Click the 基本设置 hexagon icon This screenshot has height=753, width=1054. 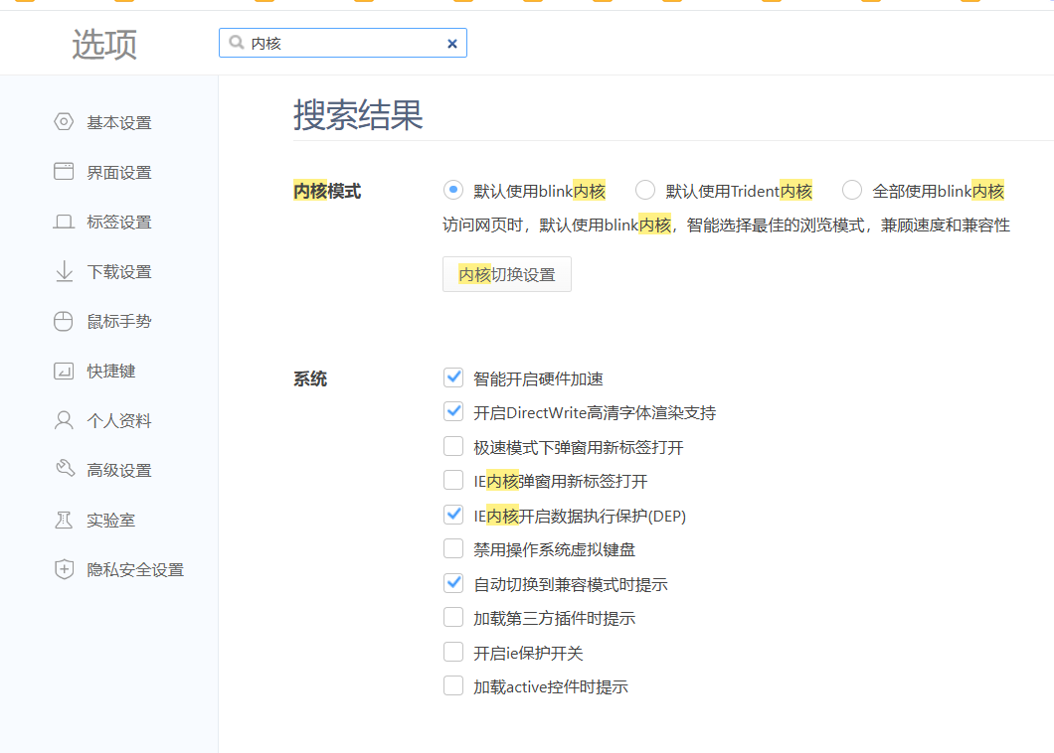[x=64, y=122]
